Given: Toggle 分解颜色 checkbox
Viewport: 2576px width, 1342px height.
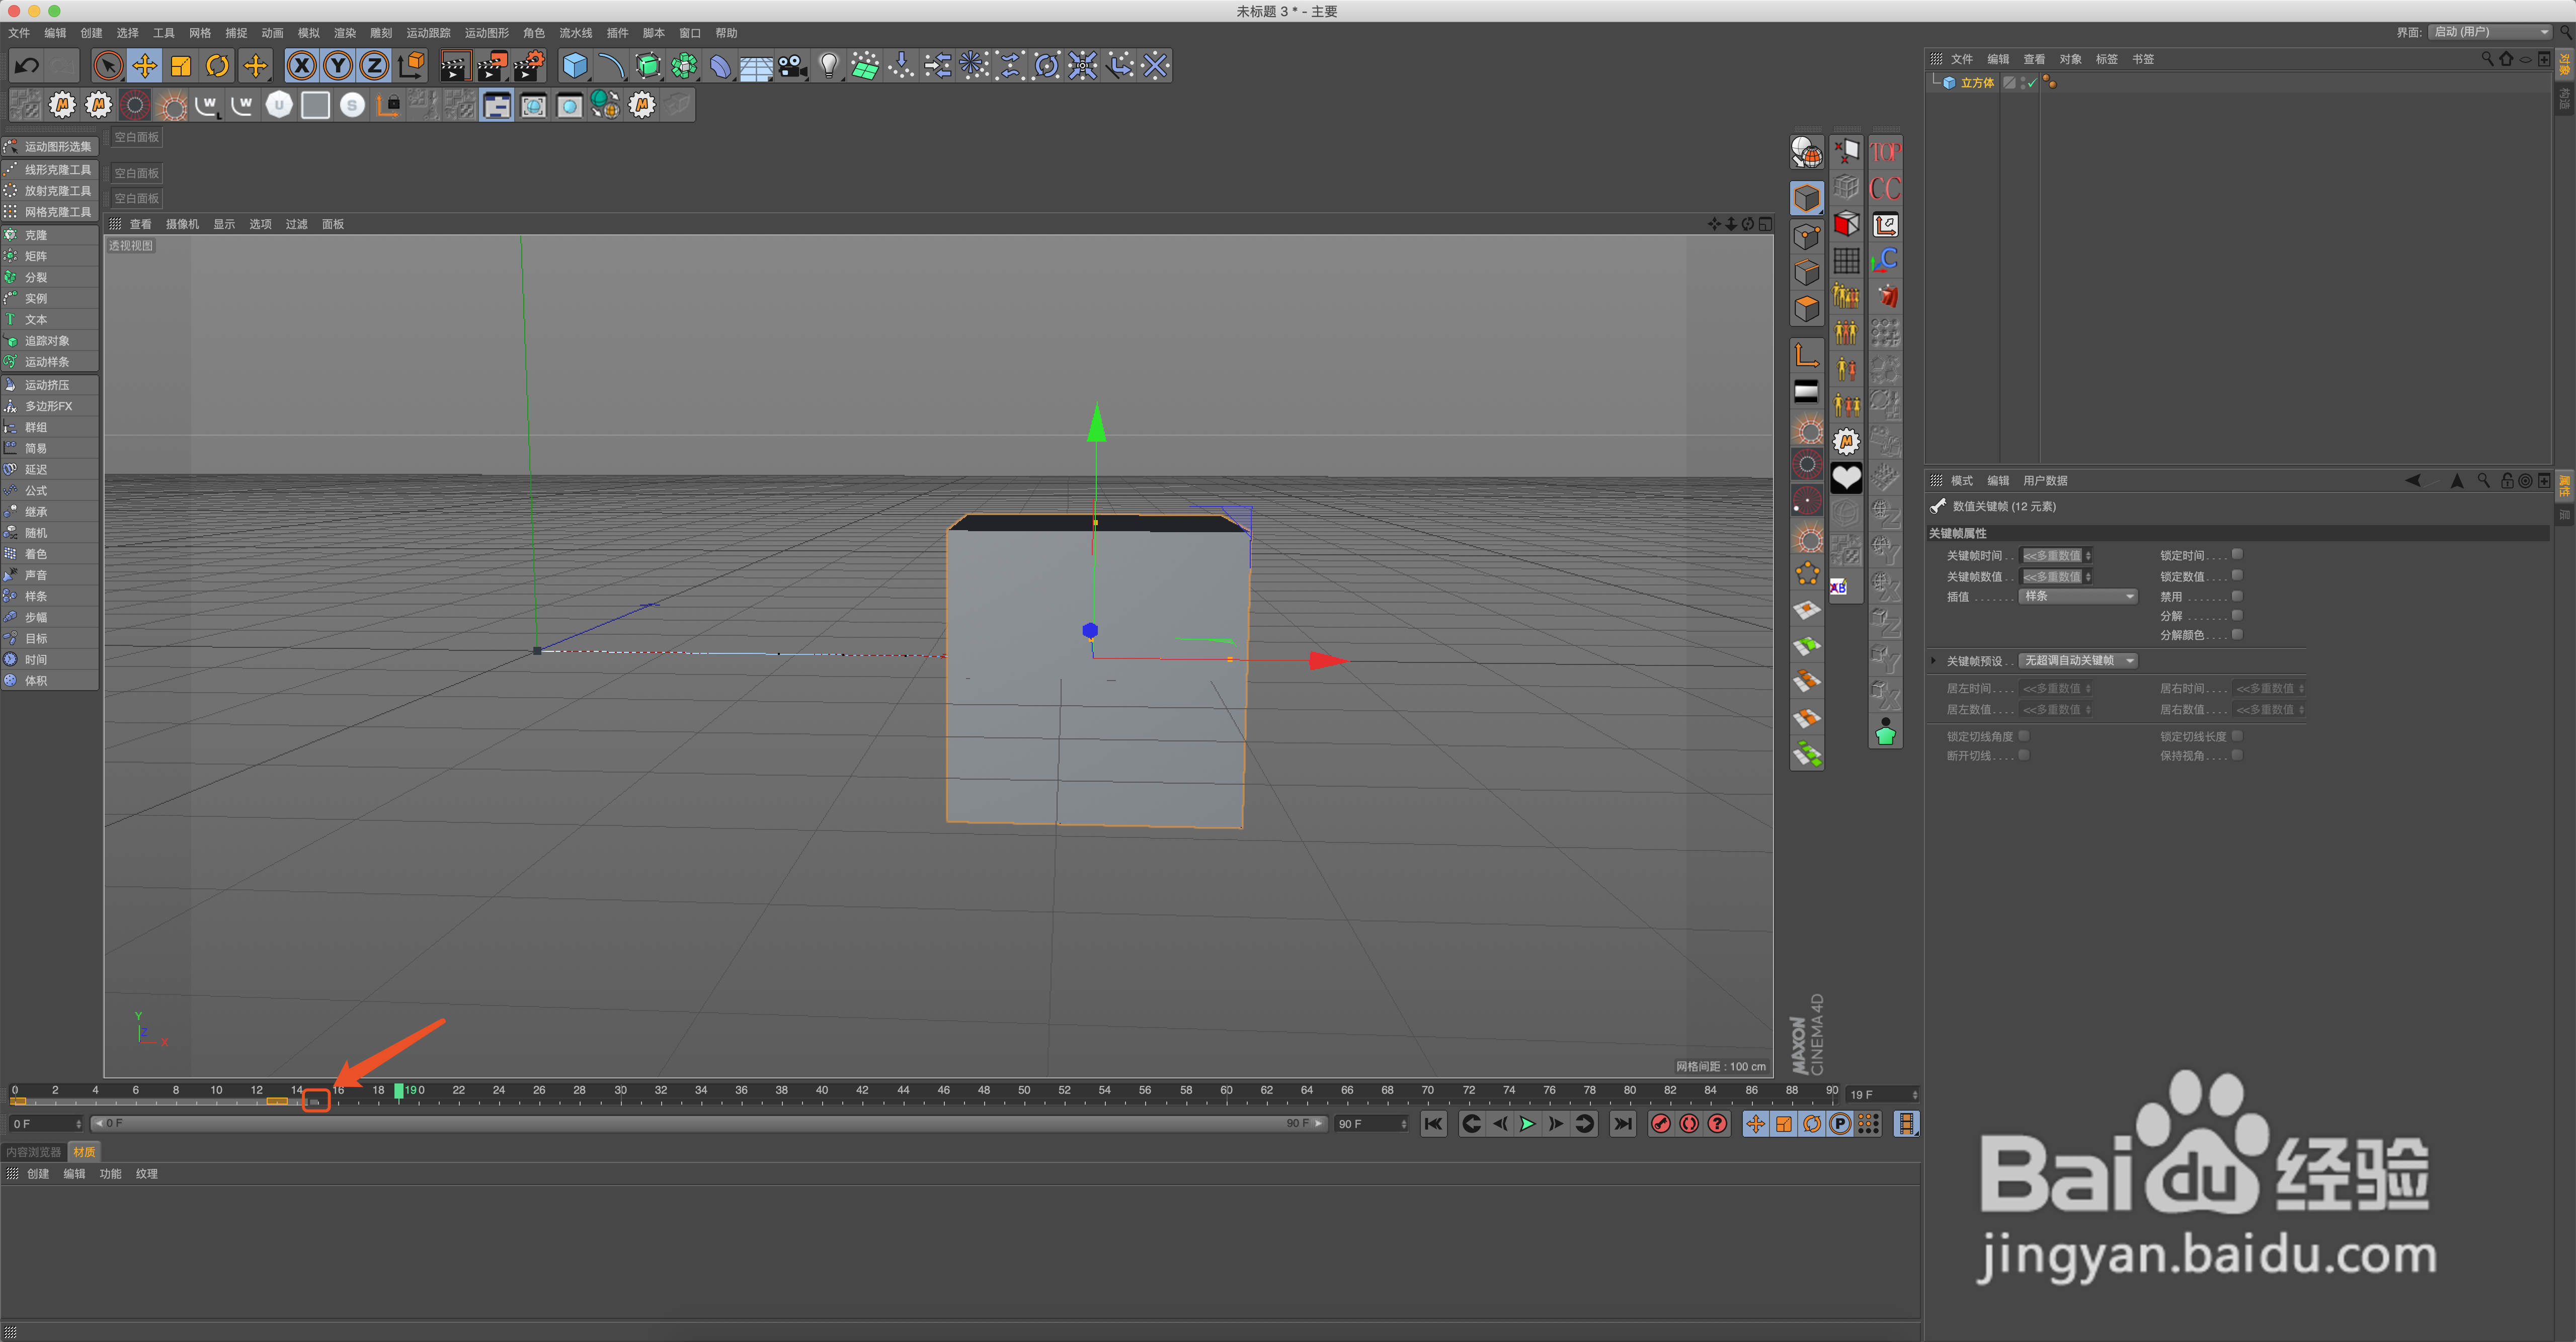Looking at the screenshot, I should click(x=2237, y=634).
